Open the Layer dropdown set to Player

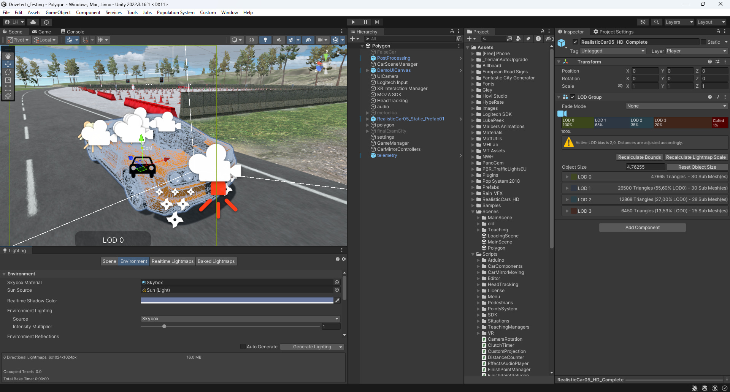[x=697, y=51]
